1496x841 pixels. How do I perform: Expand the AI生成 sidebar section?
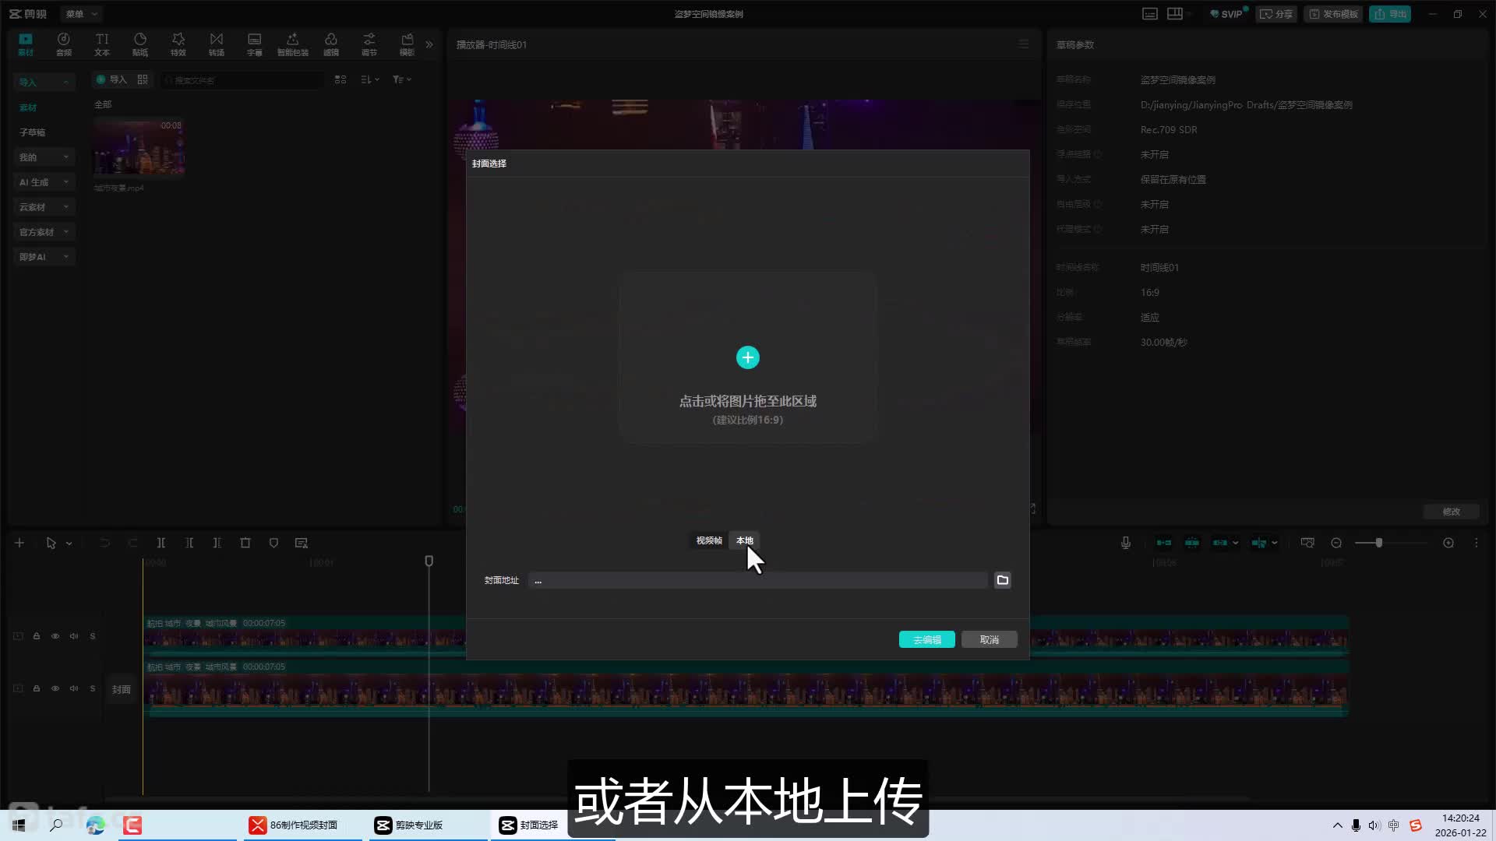(x=44, y=182)
